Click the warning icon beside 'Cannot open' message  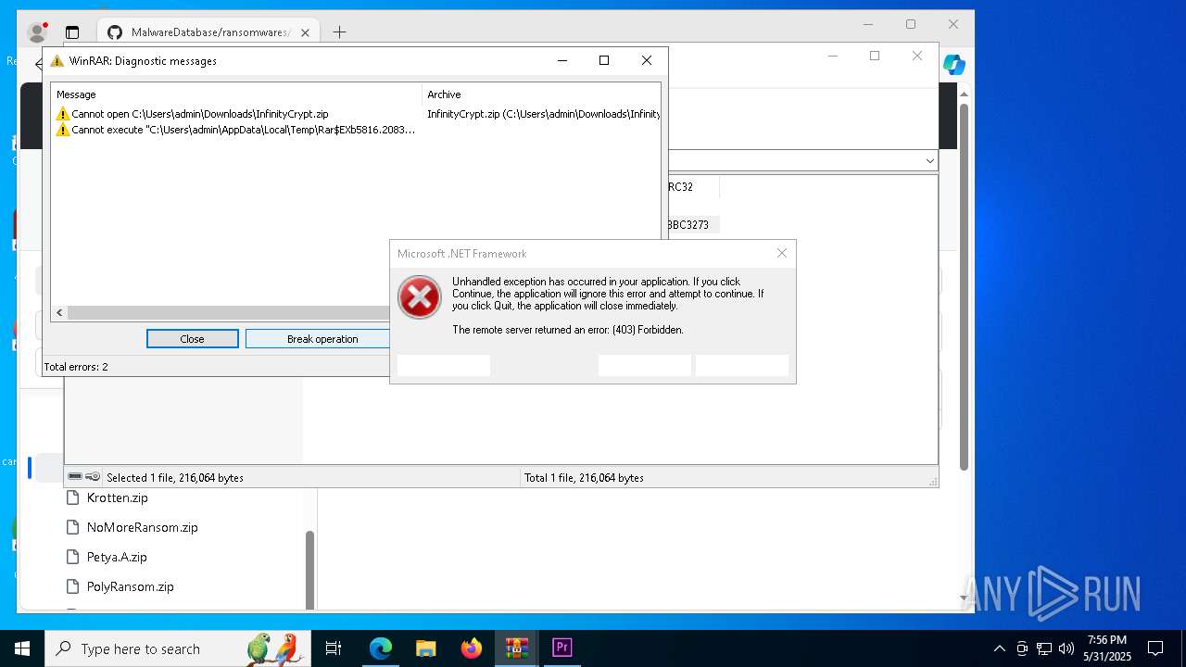coord(63,114)
